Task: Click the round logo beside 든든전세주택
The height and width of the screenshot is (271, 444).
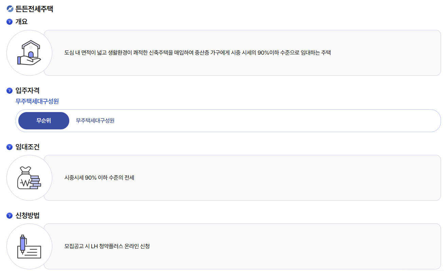Action: 10,9
